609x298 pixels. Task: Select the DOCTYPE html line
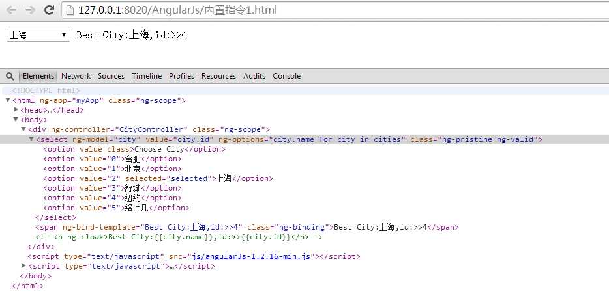point(46,90)
